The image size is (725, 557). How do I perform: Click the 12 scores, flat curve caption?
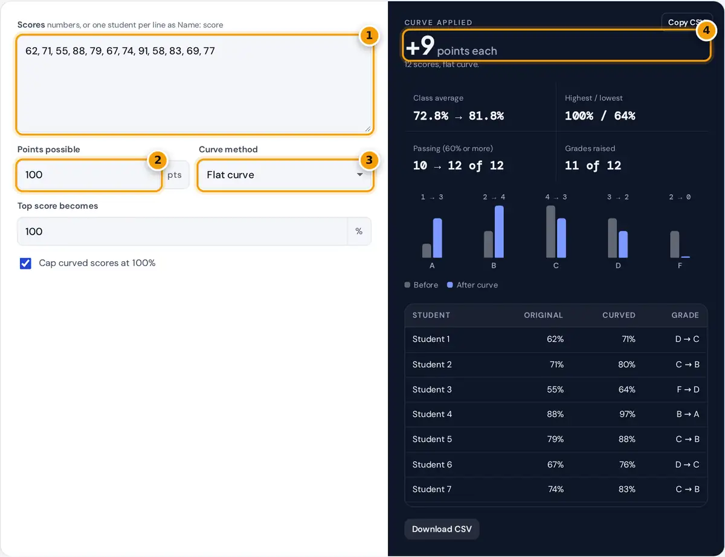[x=442, y=64]
